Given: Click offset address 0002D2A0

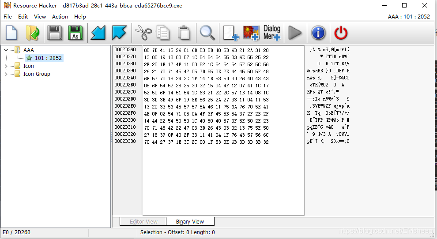Looking at the screenshot, I should 125,78.
